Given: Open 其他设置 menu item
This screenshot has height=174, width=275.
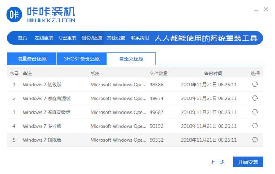Looking at the screenshot, I should [x=116, y=38].
